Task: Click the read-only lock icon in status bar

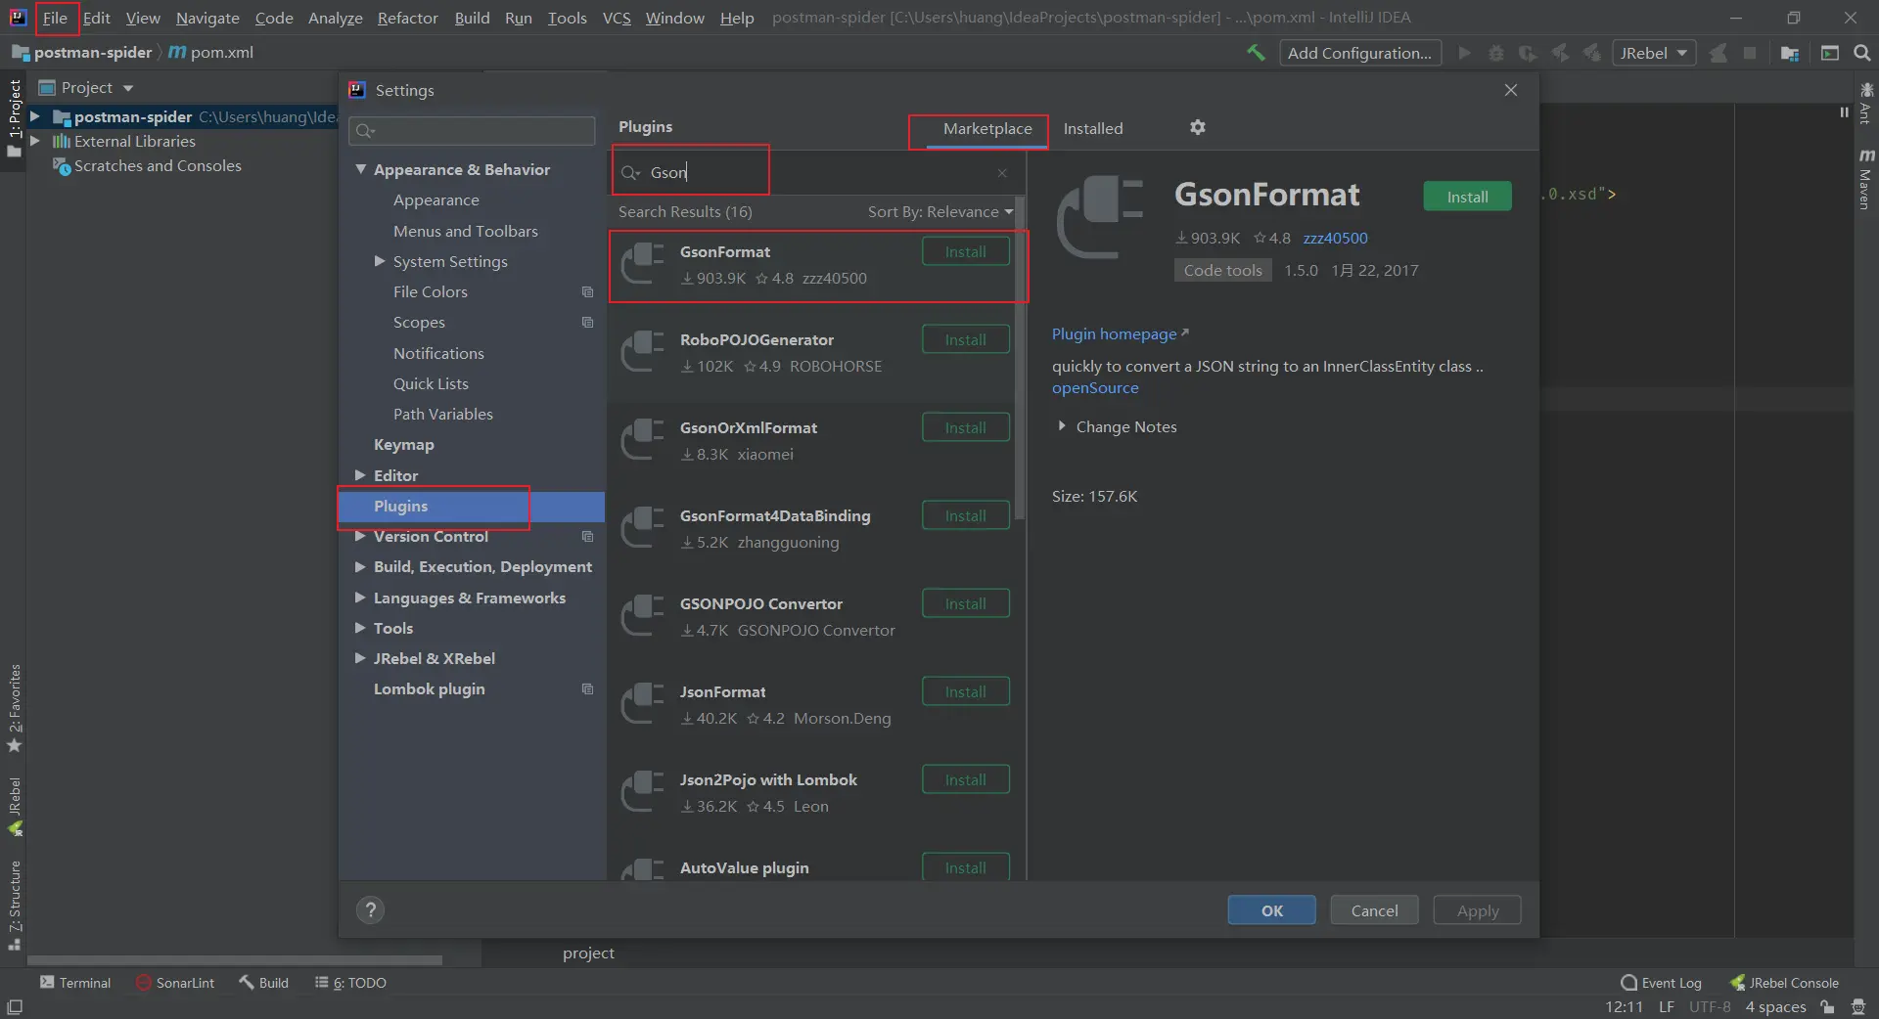Action: 1827,1007
